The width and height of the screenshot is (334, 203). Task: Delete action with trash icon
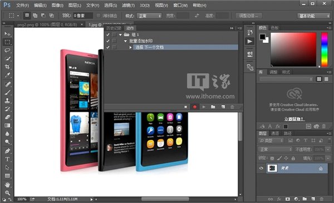(232, 107)
